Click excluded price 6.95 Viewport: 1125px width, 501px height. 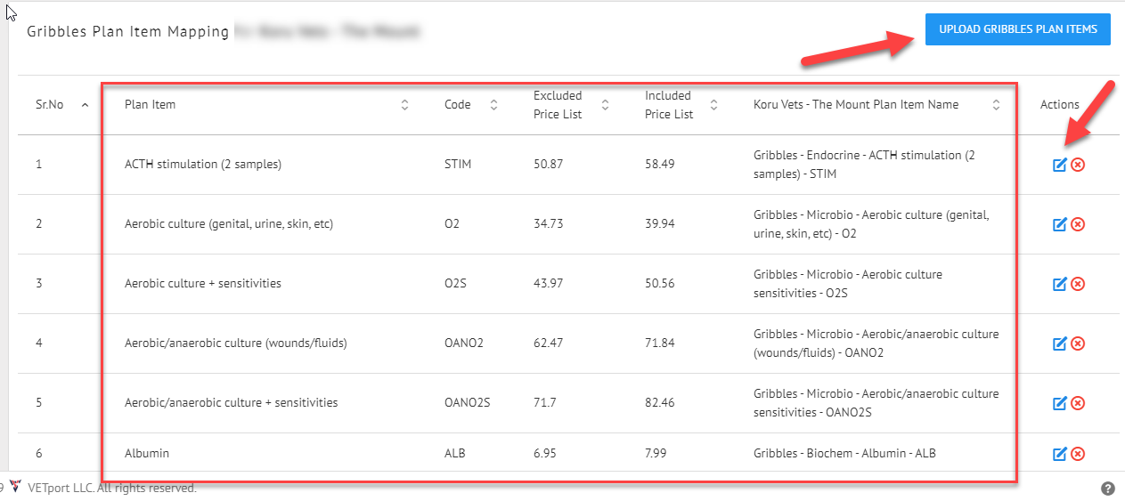pyautogui.click(x=545, y=454)
